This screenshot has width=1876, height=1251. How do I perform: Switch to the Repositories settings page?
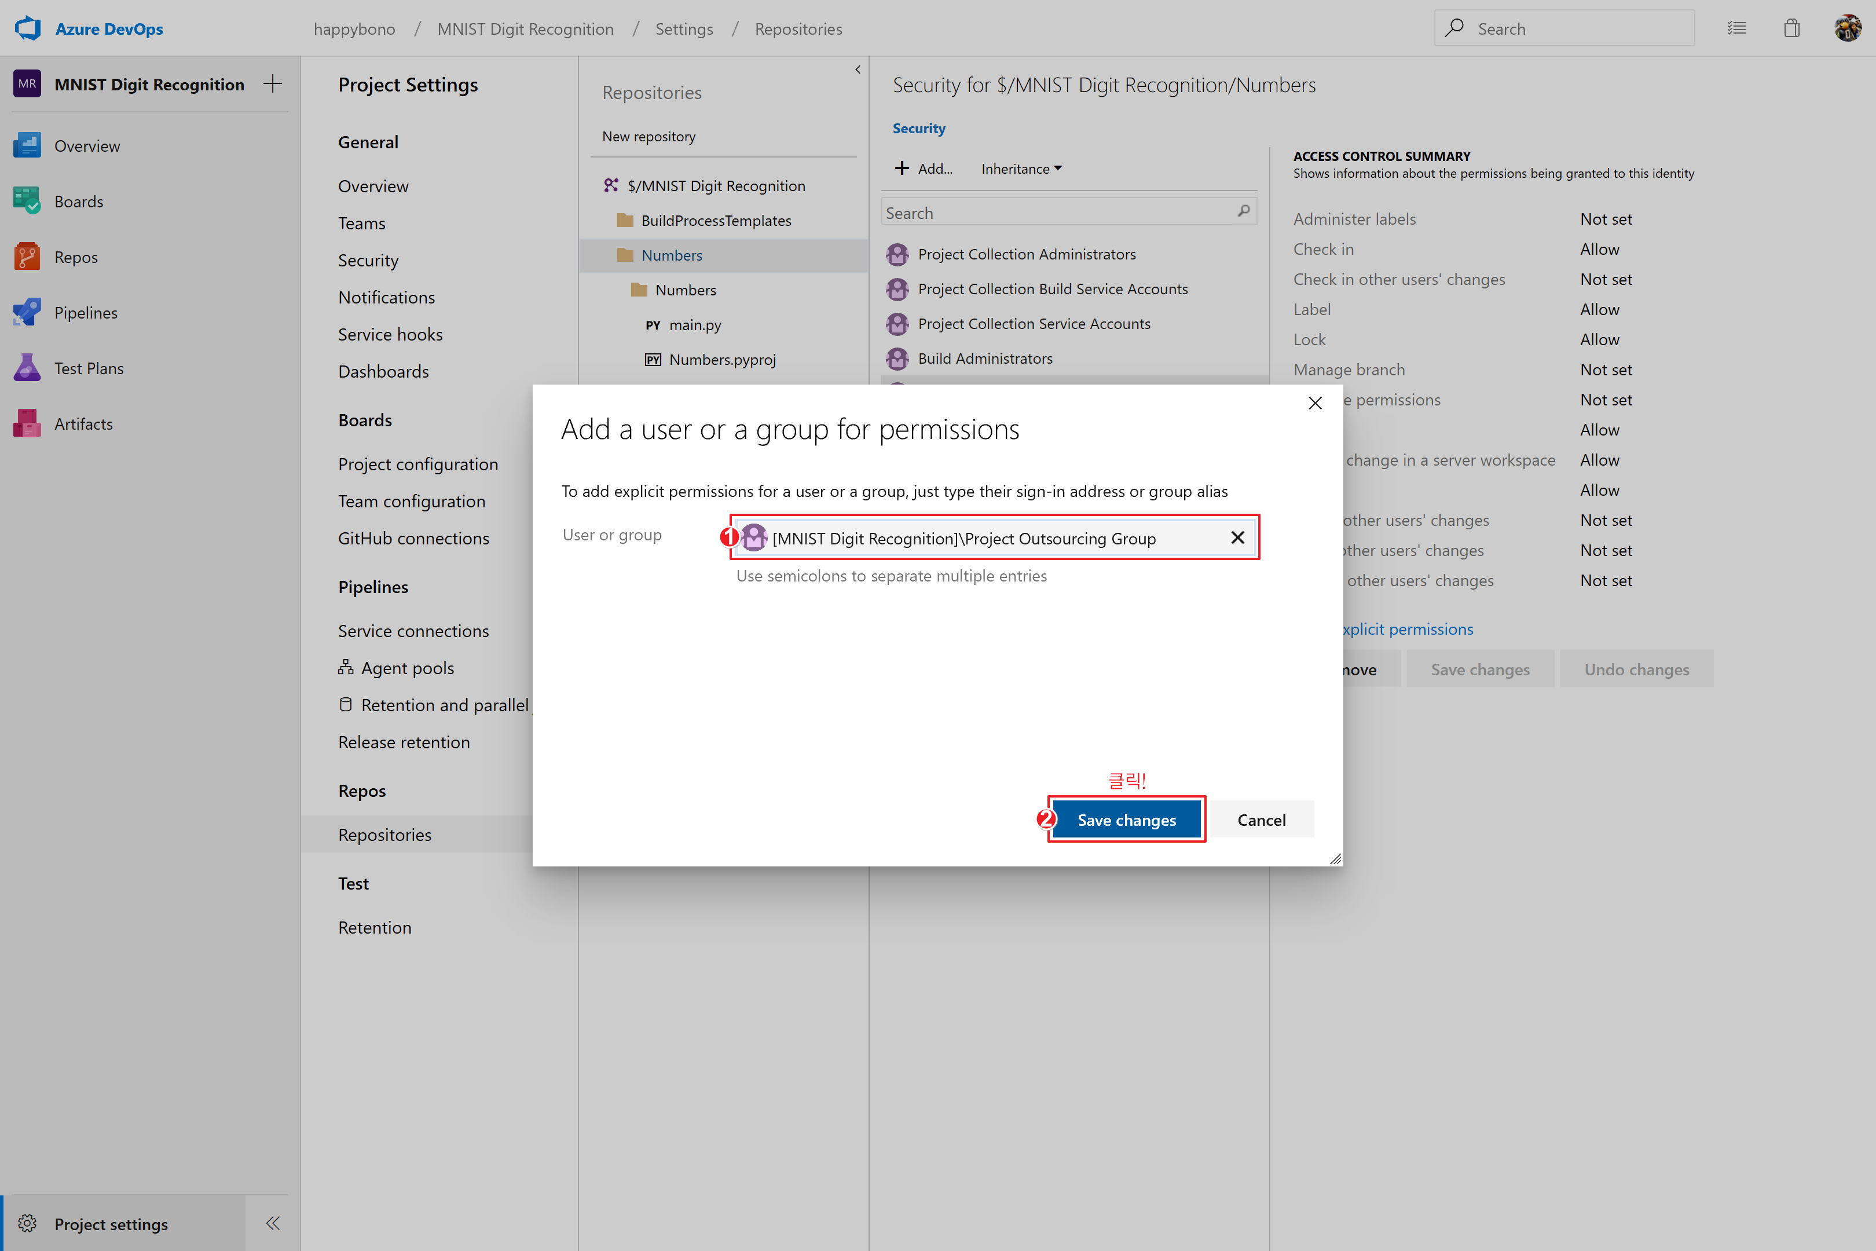tap(384, 834)
